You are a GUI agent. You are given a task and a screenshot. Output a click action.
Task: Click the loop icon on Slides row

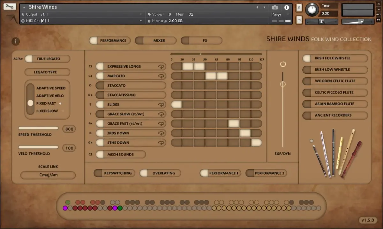161,105
